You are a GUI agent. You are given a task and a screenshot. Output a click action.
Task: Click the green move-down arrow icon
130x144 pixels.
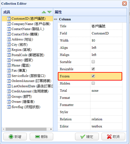click(49, 12)
